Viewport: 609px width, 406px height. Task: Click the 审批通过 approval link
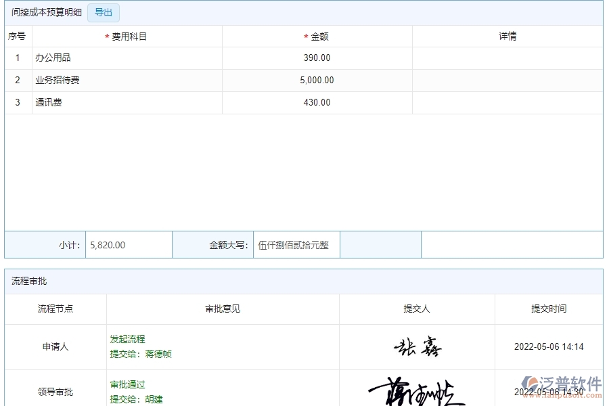point(125,384)
